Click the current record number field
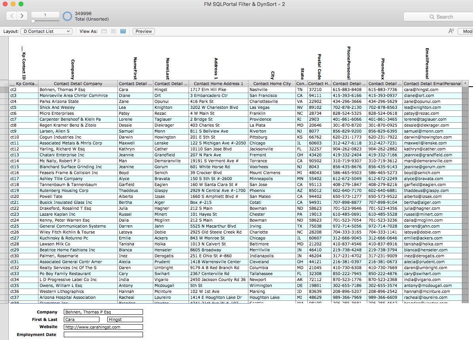Viewport: 473px width, 340px height. [x=45, y=15]
